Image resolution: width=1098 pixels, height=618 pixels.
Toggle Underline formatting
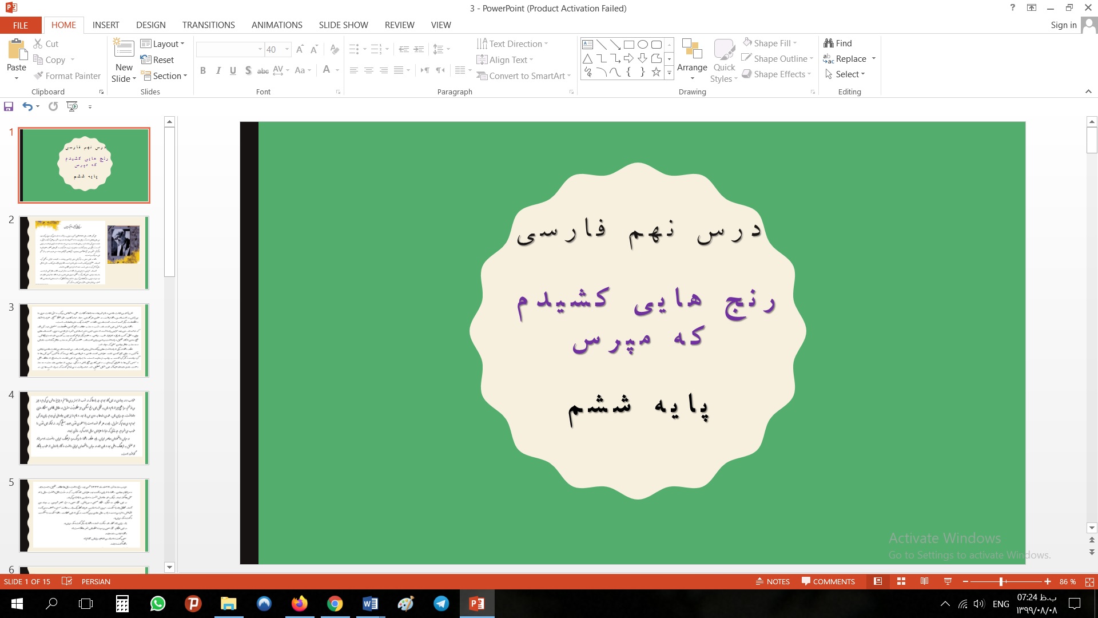click(x=233, y=70)
